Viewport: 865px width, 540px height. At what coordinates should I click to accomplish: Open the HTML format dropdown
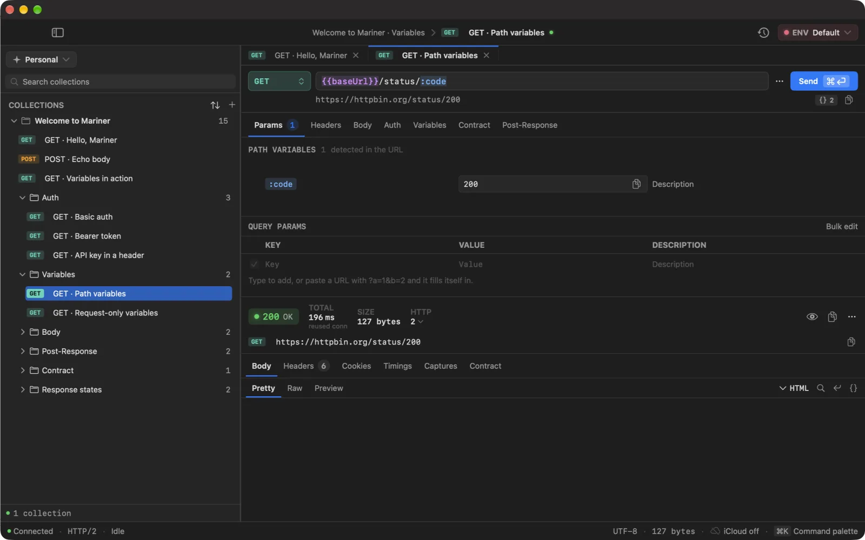[794, 388]
